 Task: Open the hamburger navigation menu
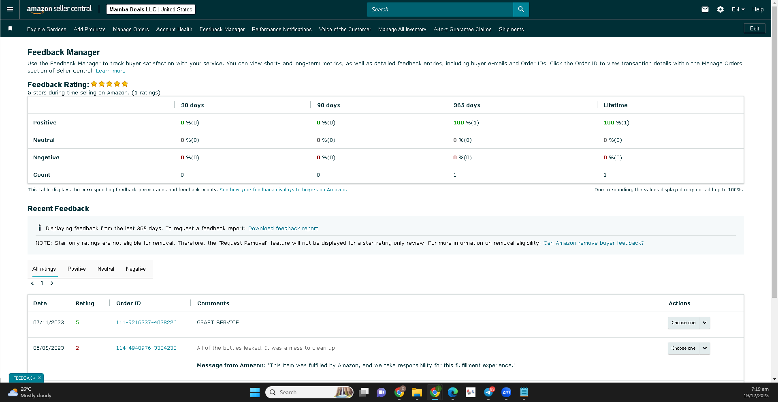(10, 9)
